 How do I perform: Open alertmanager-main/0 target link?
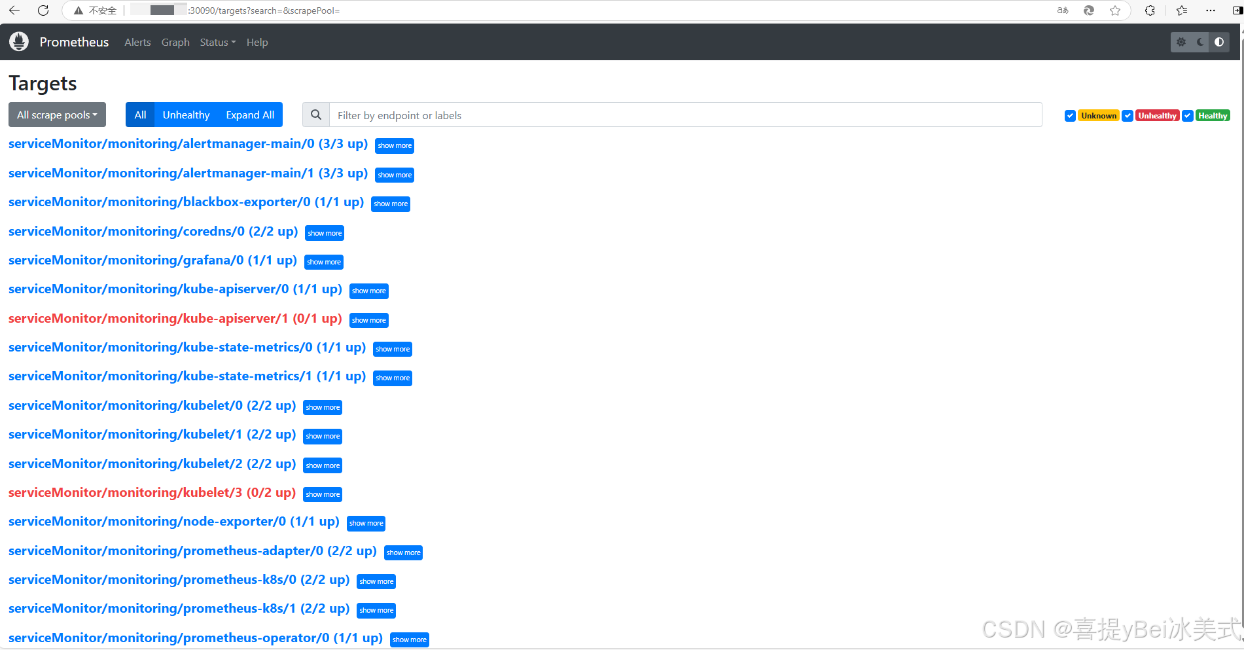(188, 144)
